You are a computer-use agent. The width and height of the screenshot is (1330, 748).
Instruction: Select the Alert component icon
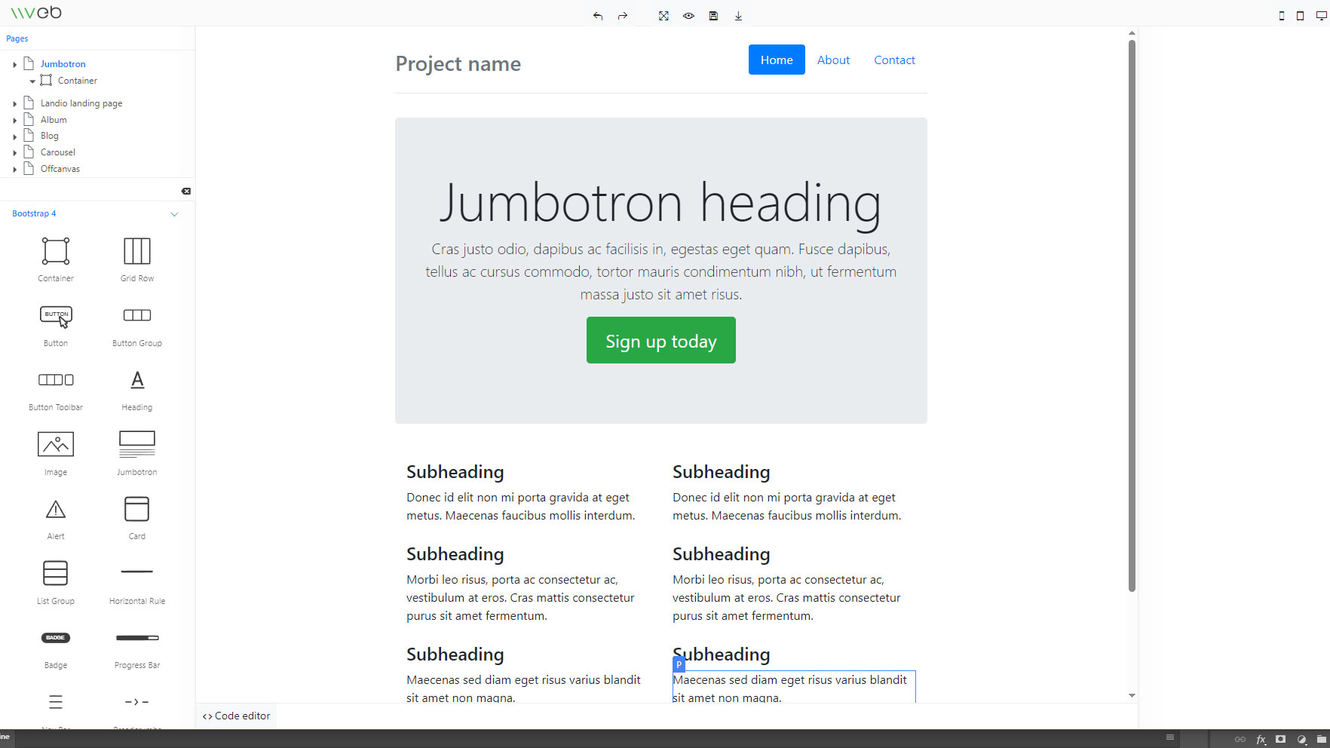56,510
